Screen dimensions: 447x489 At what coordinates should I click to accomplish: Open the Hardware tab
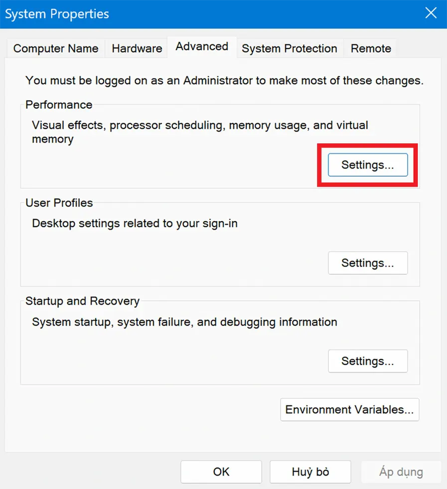136,48
